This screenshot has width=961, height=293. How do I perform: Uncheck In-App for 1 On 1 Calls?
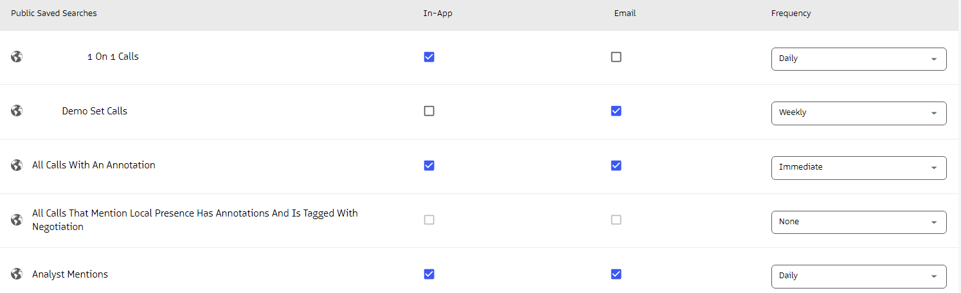(429, 57)
